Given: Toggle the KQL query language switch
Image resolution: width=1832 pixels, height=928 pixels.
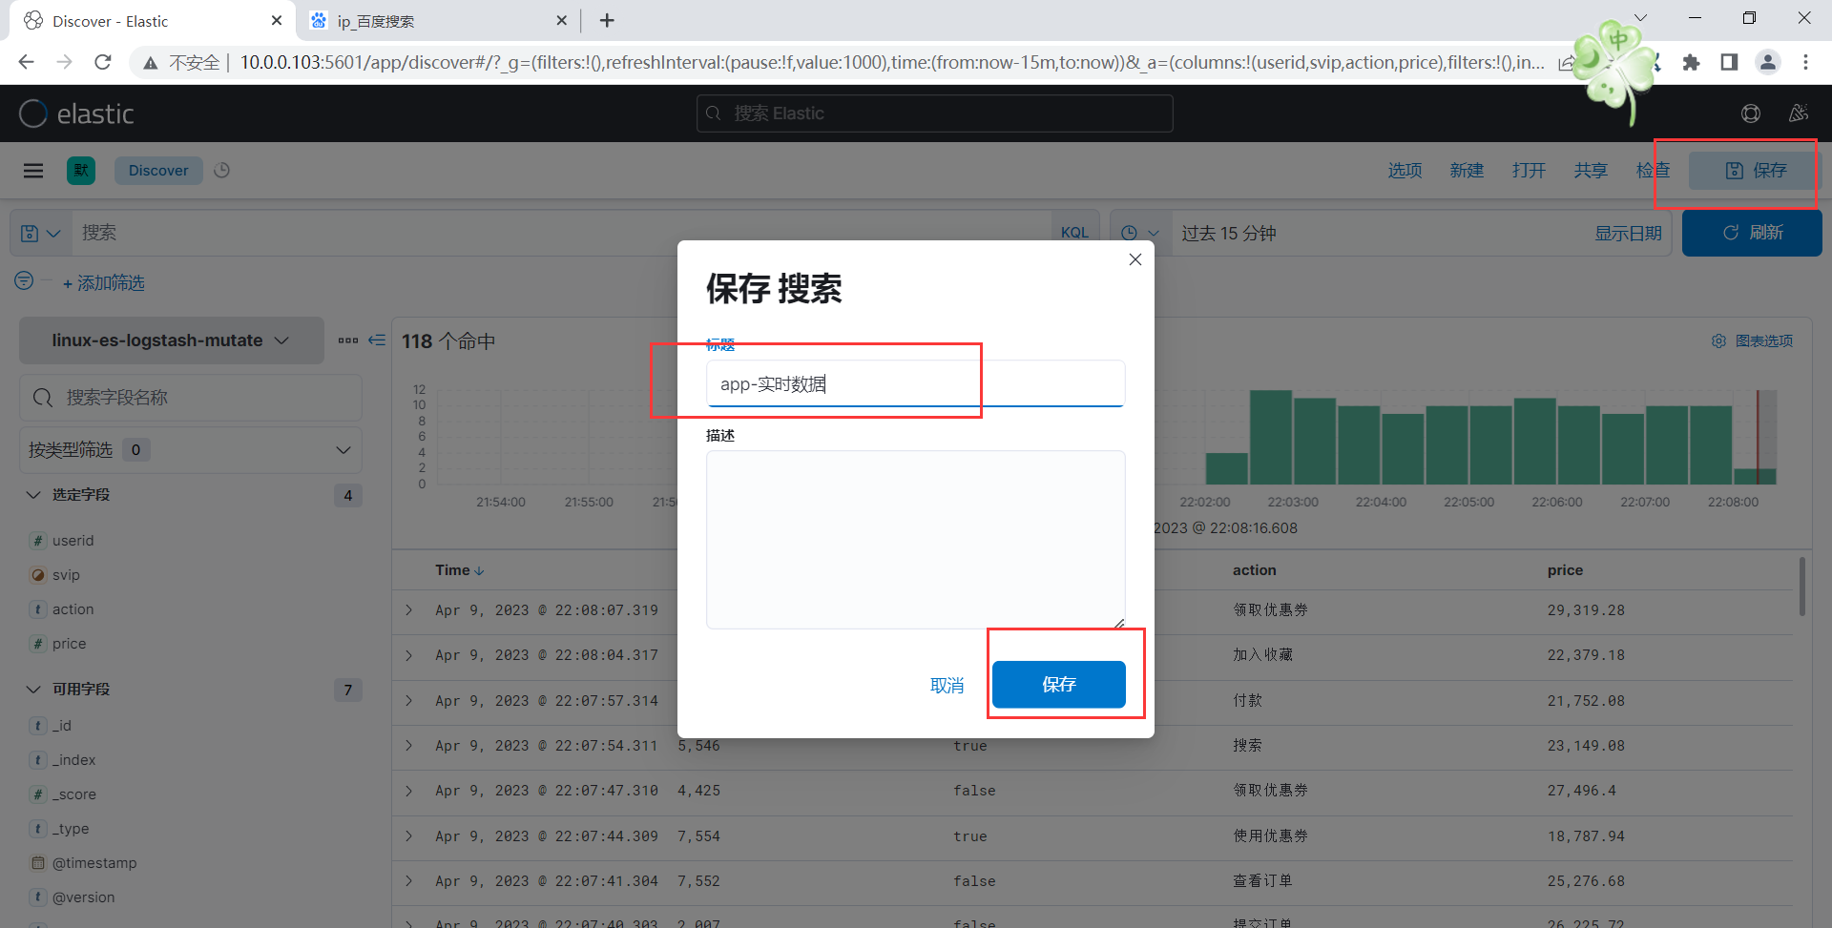Looking at the screenshot, I should (x=1074, y=233).
